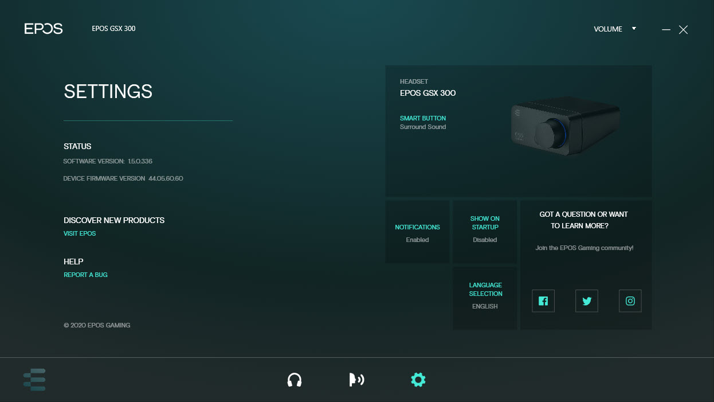Click the GSX 300 device image
Viewport: 714px width, 402px height.
[x=566, y=127]
